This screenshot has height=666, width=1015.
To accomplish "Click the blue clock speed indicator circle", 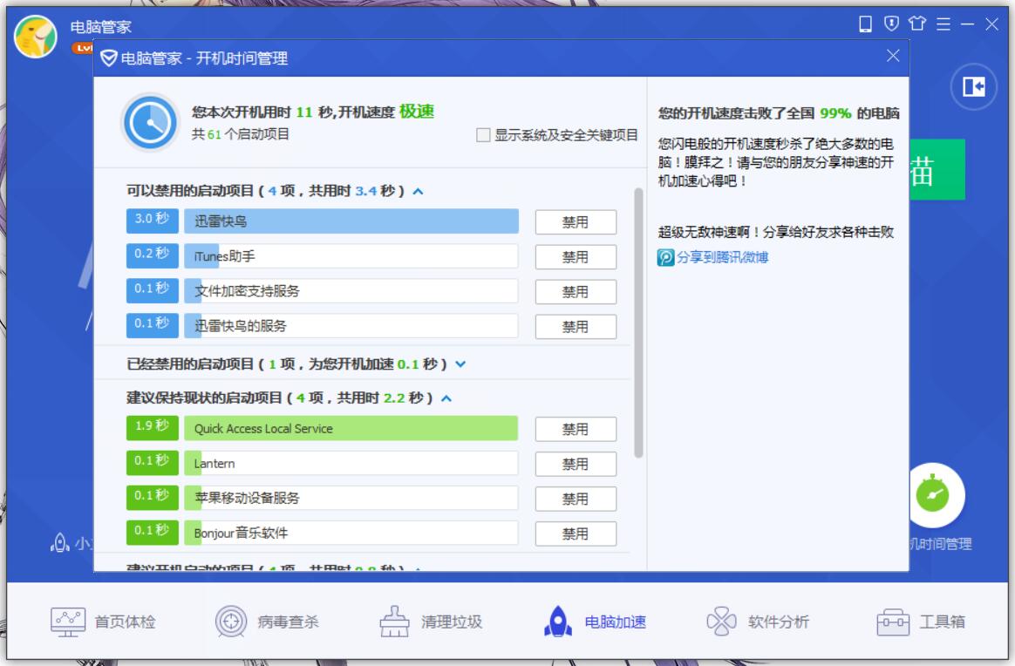I will click(x=149, y=123).
